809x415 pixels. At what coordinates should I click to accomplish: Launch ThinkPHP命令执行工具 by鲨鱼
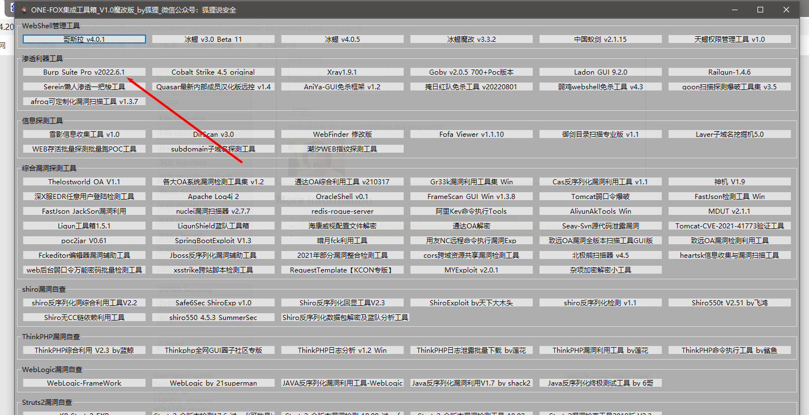coord(730,351)
